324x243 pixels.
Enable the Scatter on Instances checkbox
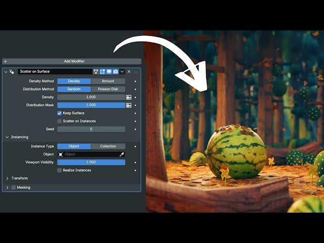click(60, 121)
